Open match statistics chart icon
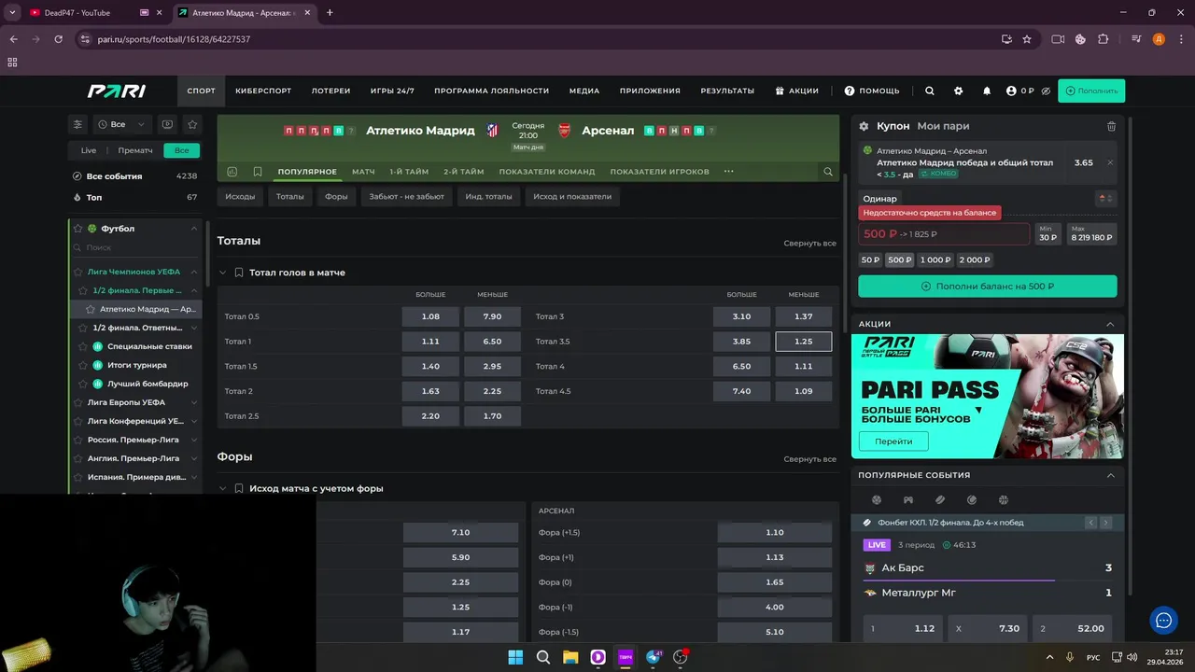Viewport: 1195px width, 672px height. coord(232,172)
